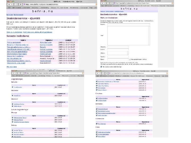
Task: Click into the Epost input field
Action: 118,59
